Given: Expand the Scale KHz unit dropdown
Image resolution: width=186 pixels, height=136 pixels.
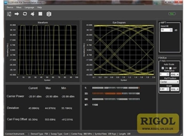Looking at the screenshot, I should [175, 89].
